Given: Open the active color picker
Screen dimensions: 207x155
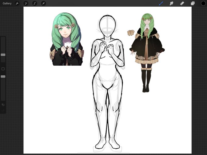Looking at the screenshot, I should tap(203, 3).
